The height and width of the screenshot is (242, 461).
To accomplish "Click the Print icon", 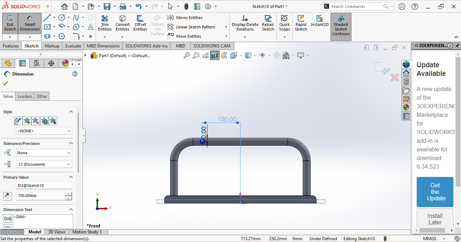I will point(123,6).
